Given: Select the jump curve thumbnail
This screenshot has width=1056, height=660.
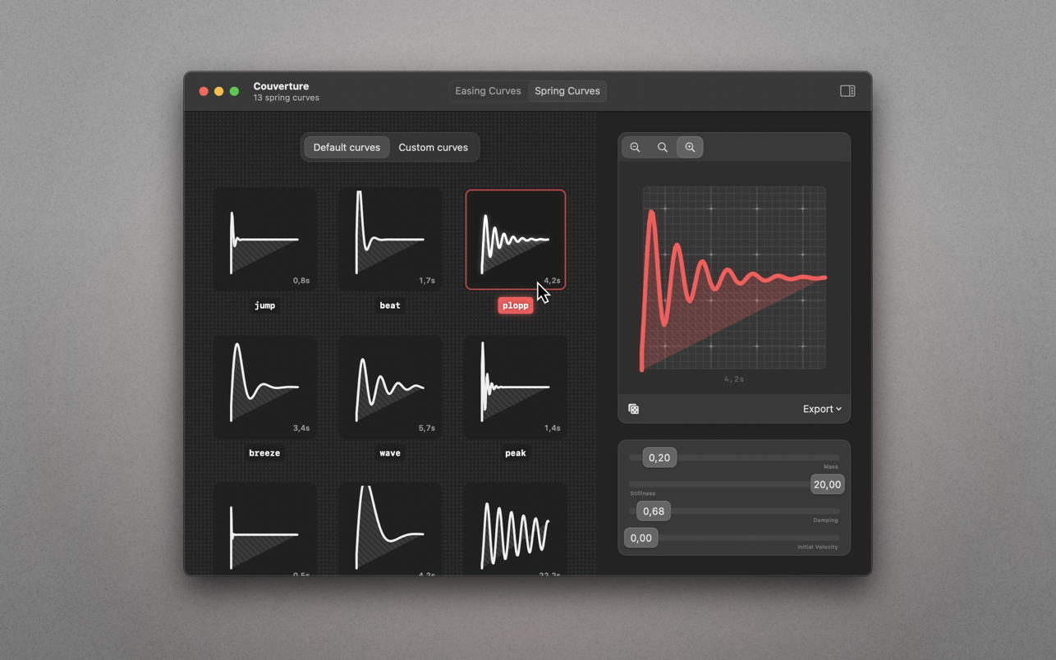Looking at the screenshot, I should click(264, 239).
